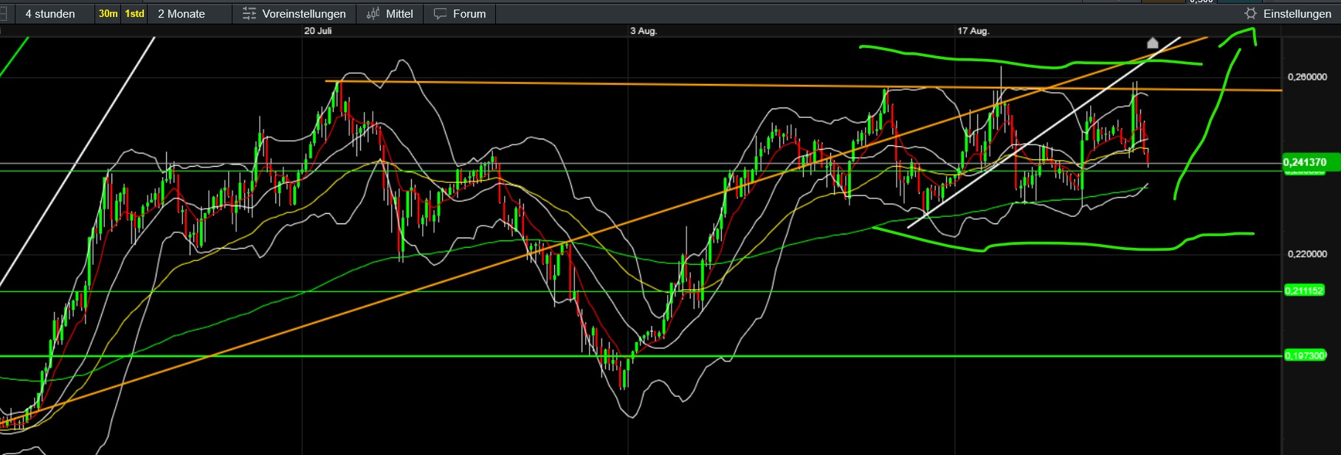Click the '17 Aug.' date label

point(973,31)
